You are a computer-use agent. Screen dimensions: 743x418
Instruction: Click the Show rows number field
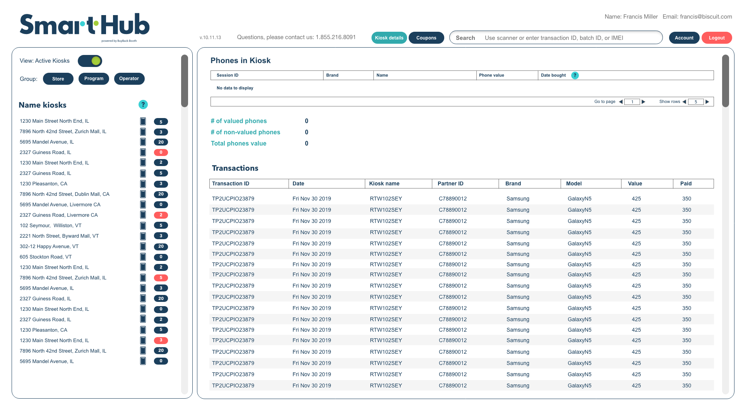[696, 102]
